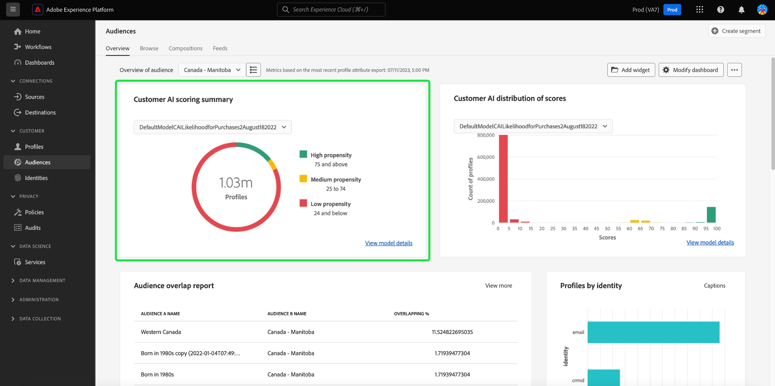This screenshot has height=386, width=775.
Task: Open the scoring summary model dropdown
Action: click(x=212, y=127)
